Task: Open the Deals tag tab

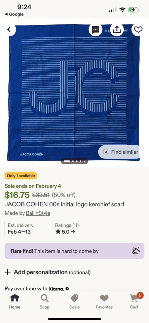Action: tap(74, 301)
